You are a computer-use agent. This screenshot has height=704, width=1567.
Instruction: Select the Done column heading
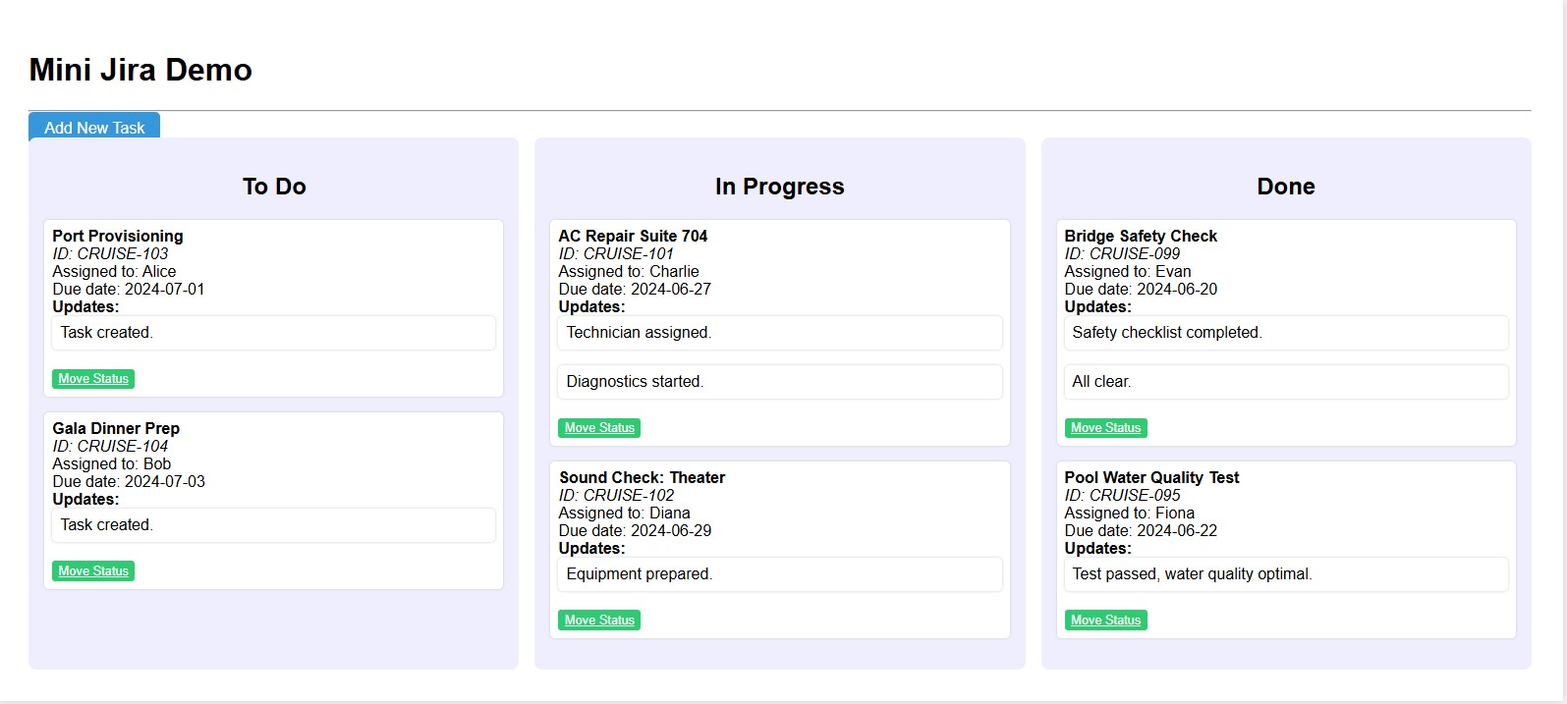pos(1285,187)
